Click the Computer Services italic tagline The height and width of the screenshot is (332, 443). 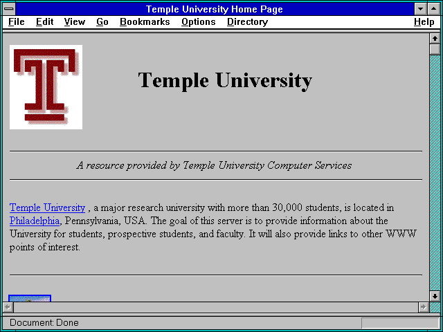pos(214,165)
